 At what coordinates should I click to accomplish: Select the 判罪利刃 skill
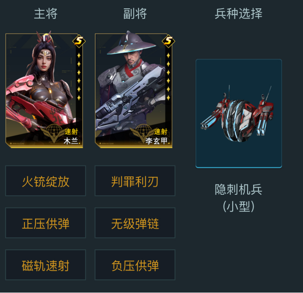pyautogui.click(x=135, y=181)
